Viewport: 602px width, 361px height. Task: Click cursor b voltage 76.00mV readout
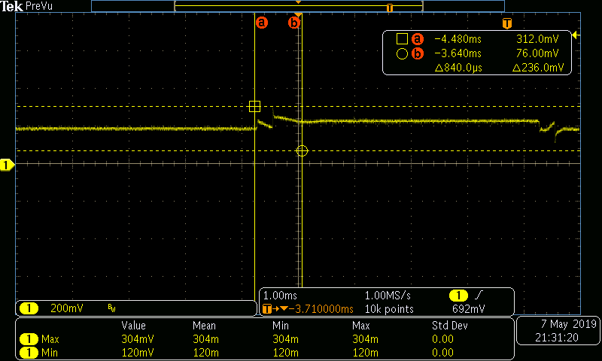(537, 53)
